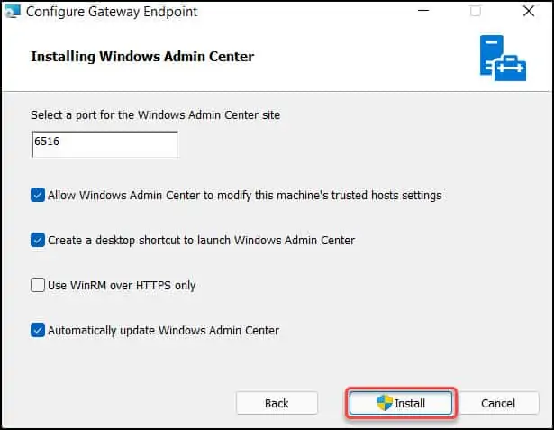Go back with the Back button

tap(277, 403)
